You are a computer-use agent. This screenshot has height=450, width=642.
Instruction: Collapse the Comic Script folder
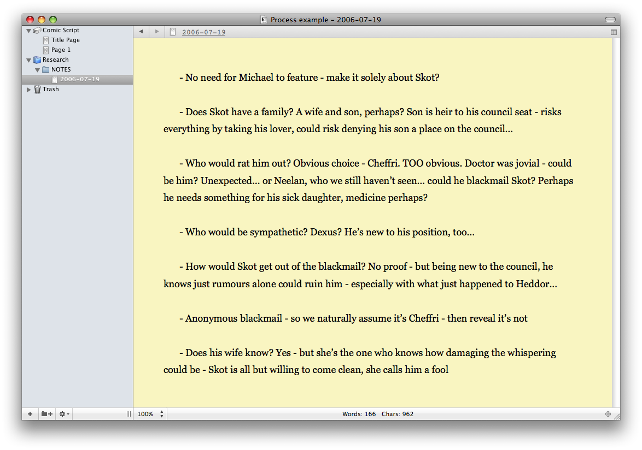(28, 31)
